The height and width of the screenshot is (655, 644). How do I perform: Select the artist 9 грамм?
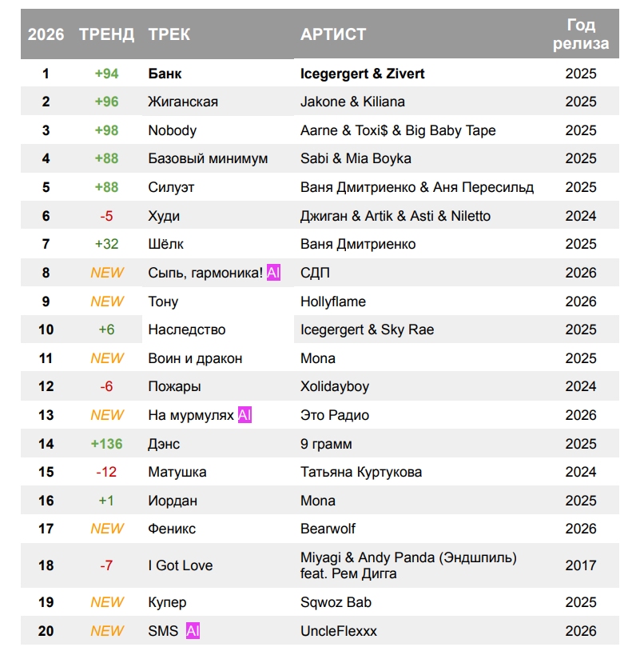coord(326,444)
